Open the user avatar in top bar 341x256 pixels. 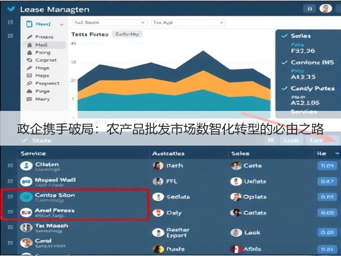pos(326,9)
